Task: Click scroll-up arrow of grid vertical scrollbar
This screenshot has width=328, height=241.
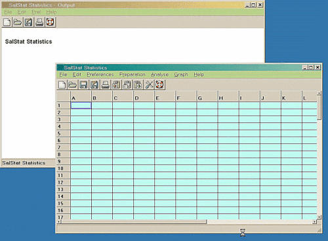Action: (x=319, y=93)
